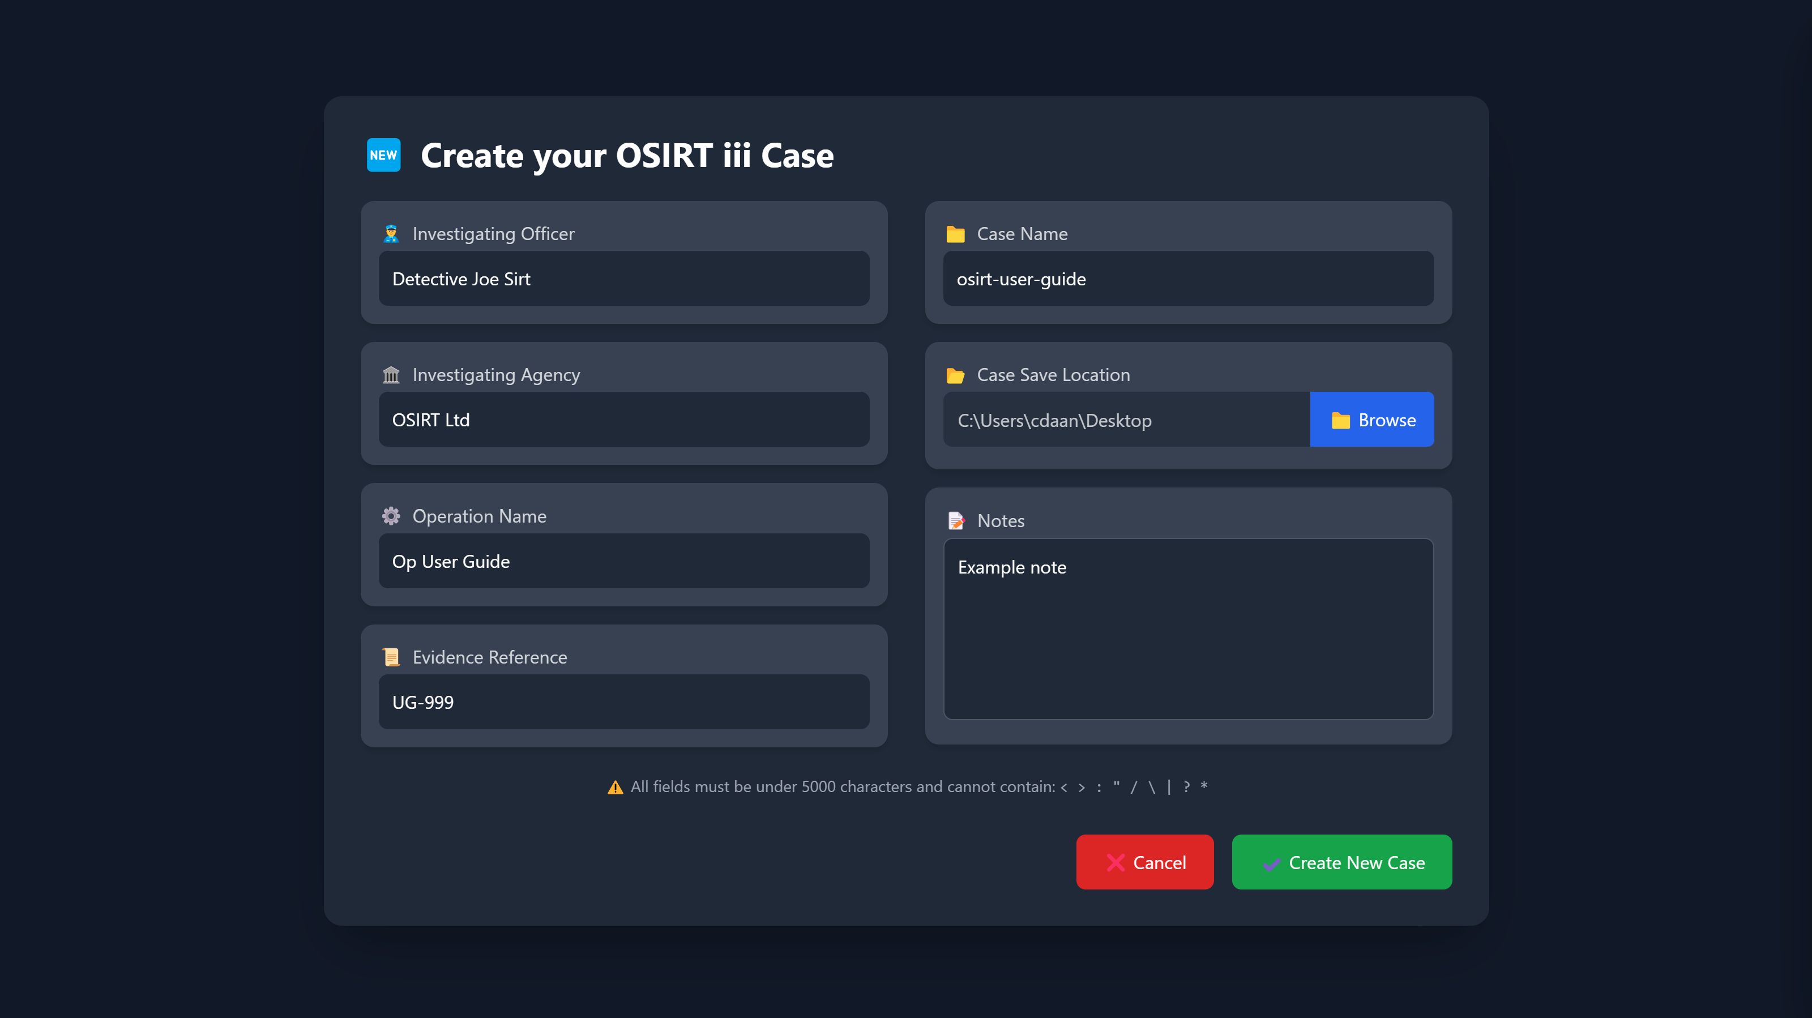Click the warning triangle in the validation message
This screenshot has height=1018, width=1812.
[x=615, y=786]
